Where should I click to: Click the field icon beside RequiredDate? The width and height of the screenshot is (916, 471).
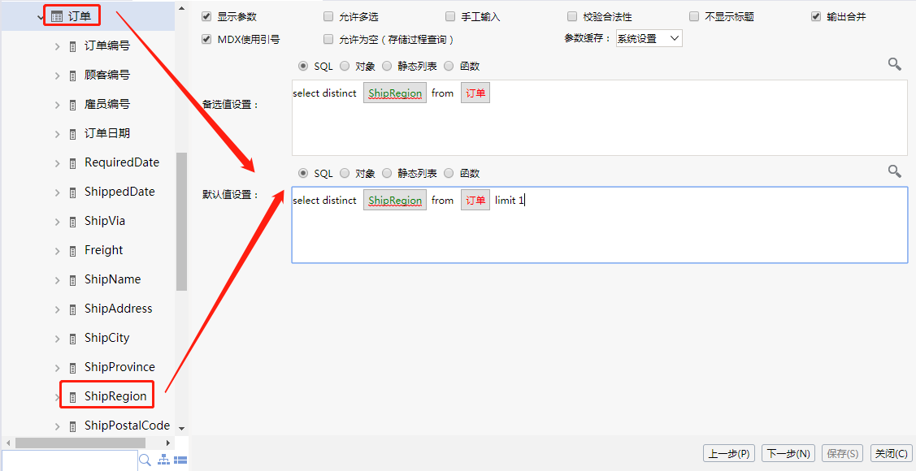click(x=73, y=163)
